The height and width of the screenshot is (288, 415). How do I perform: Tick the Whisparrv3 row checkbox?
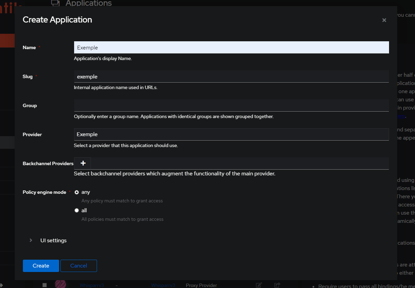[44, 285]
